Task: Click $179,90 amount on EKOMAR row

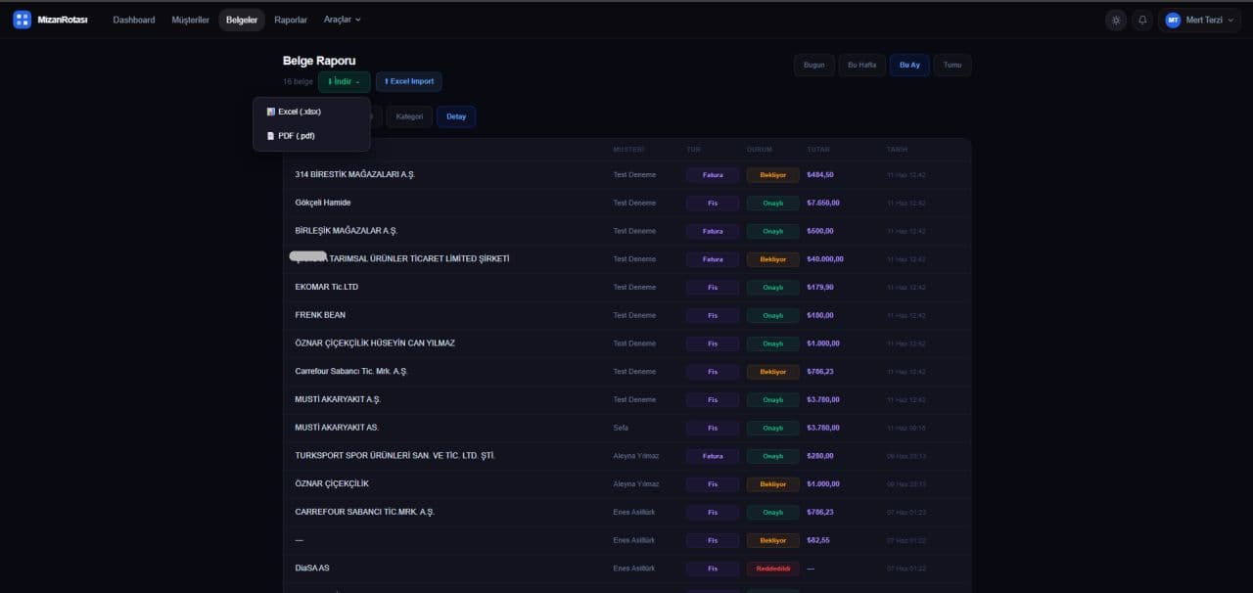Action: [x=820, y=288]
